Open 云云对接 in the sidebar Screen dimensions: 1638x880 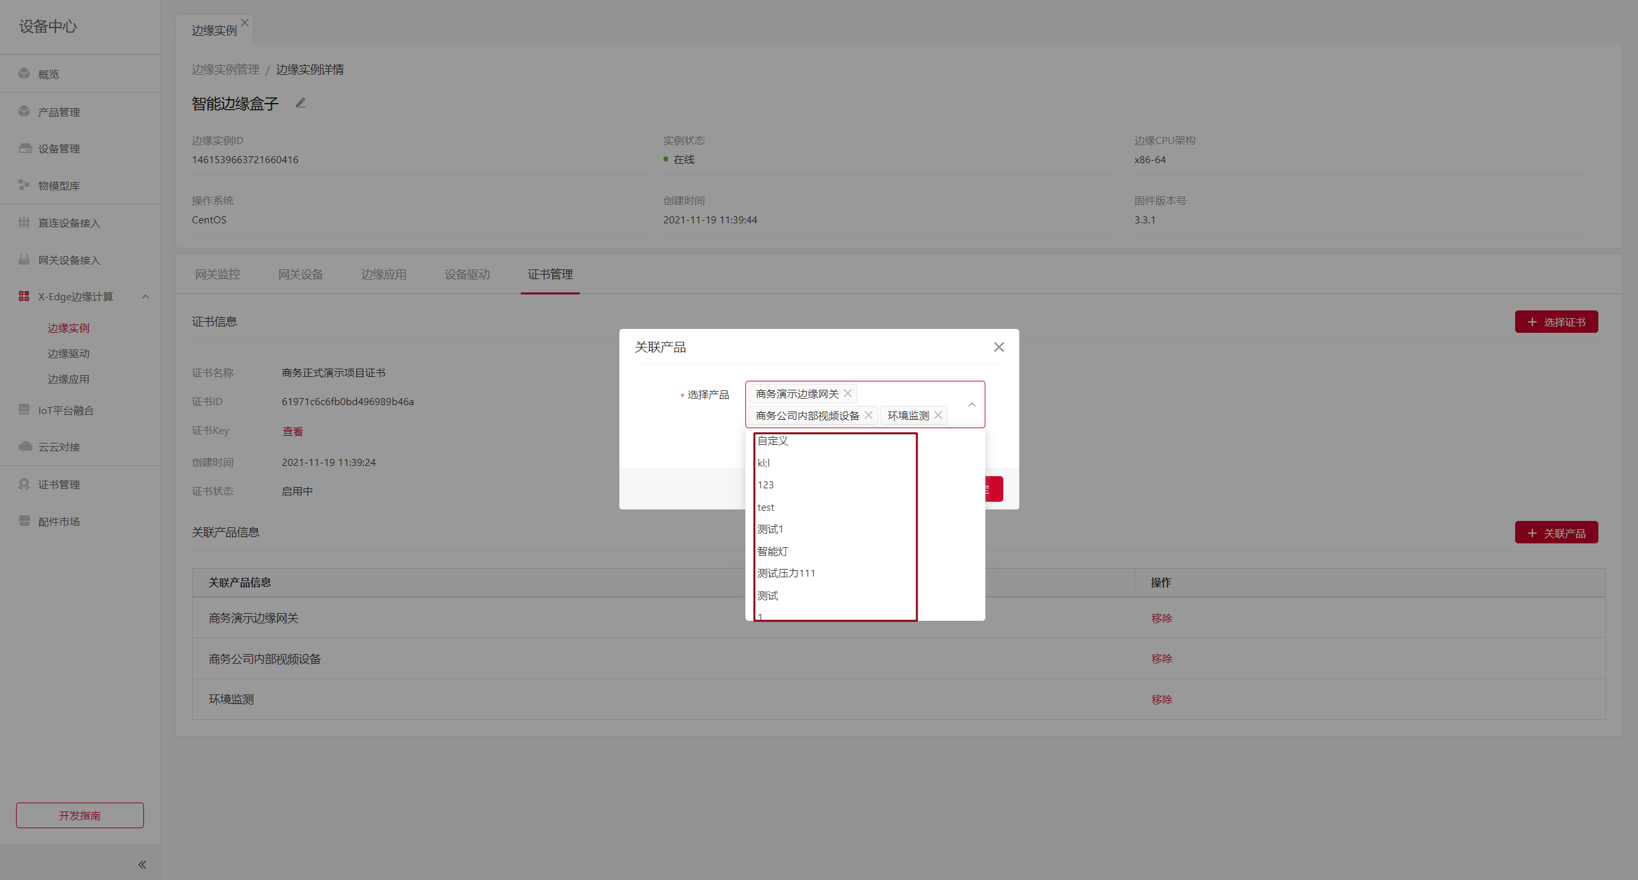[x=59, y=447]
